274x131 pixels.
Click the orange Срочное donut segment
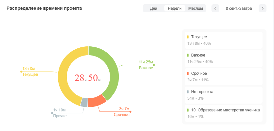tap(97, 101)
